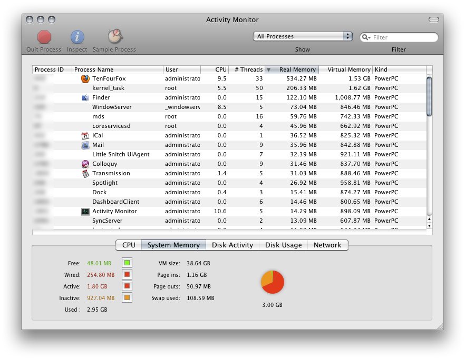Click the process list vertical scrollbar thumb
The height and width of the screenshot is (359, 465).
[429, 96]
